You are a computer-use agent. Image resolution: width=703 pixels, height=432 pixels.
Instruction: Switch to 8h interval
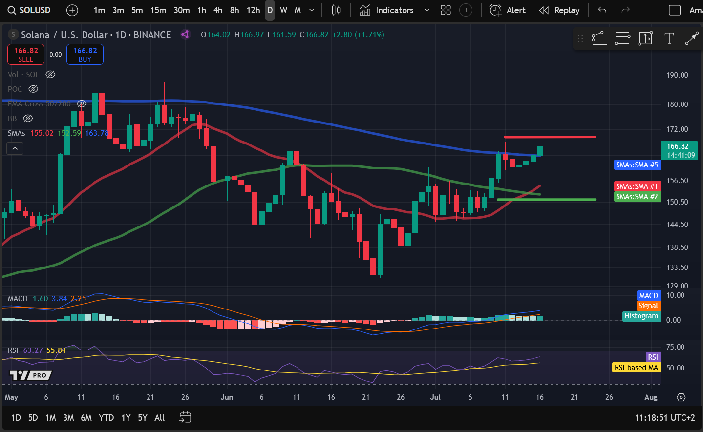coord(234,10)
